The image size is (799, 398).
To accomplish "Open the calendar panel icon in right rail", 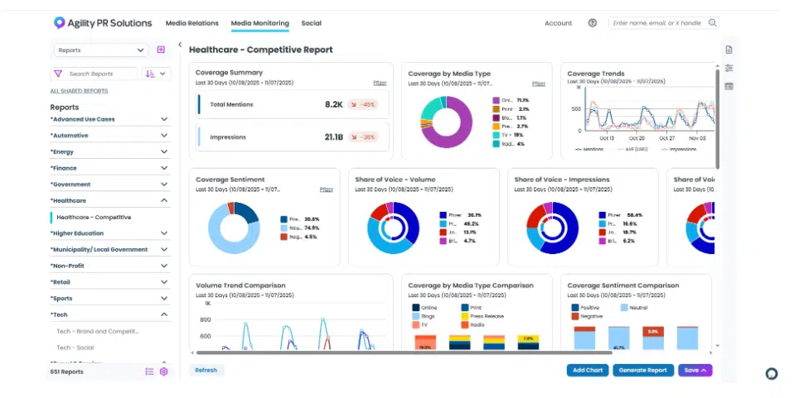I will pyautogui.click(x=729, y=87).
